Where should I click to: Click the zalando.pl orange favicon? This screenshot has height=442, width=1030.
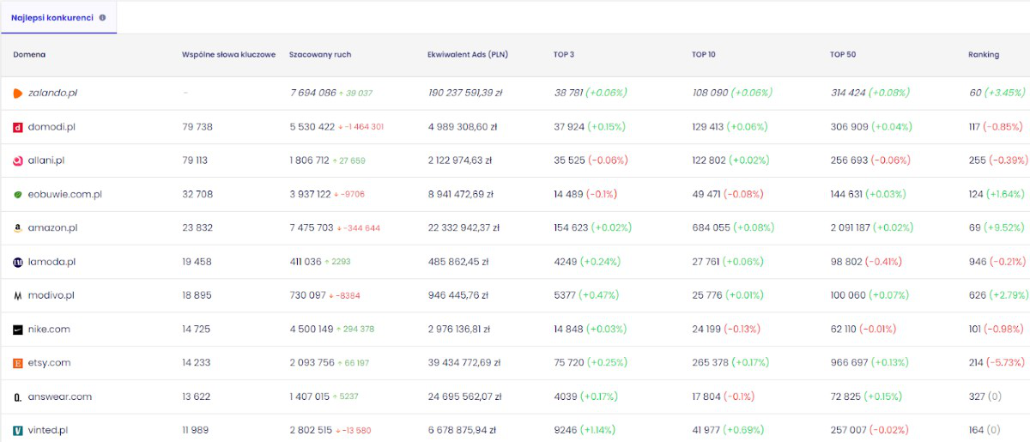18,93
